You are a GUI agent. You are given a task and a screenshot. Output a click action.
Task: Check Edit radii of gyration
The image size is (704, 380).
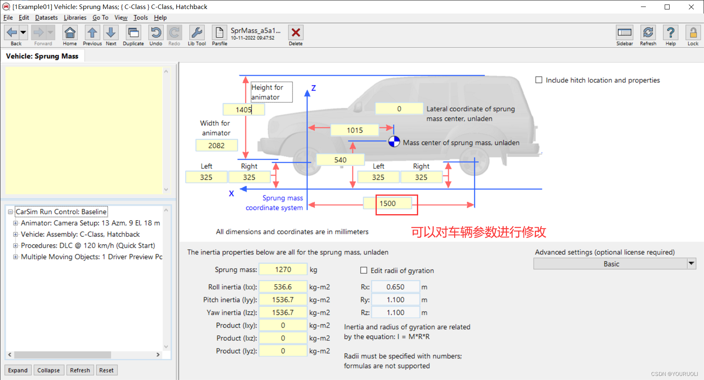click(x=364, y=270)
